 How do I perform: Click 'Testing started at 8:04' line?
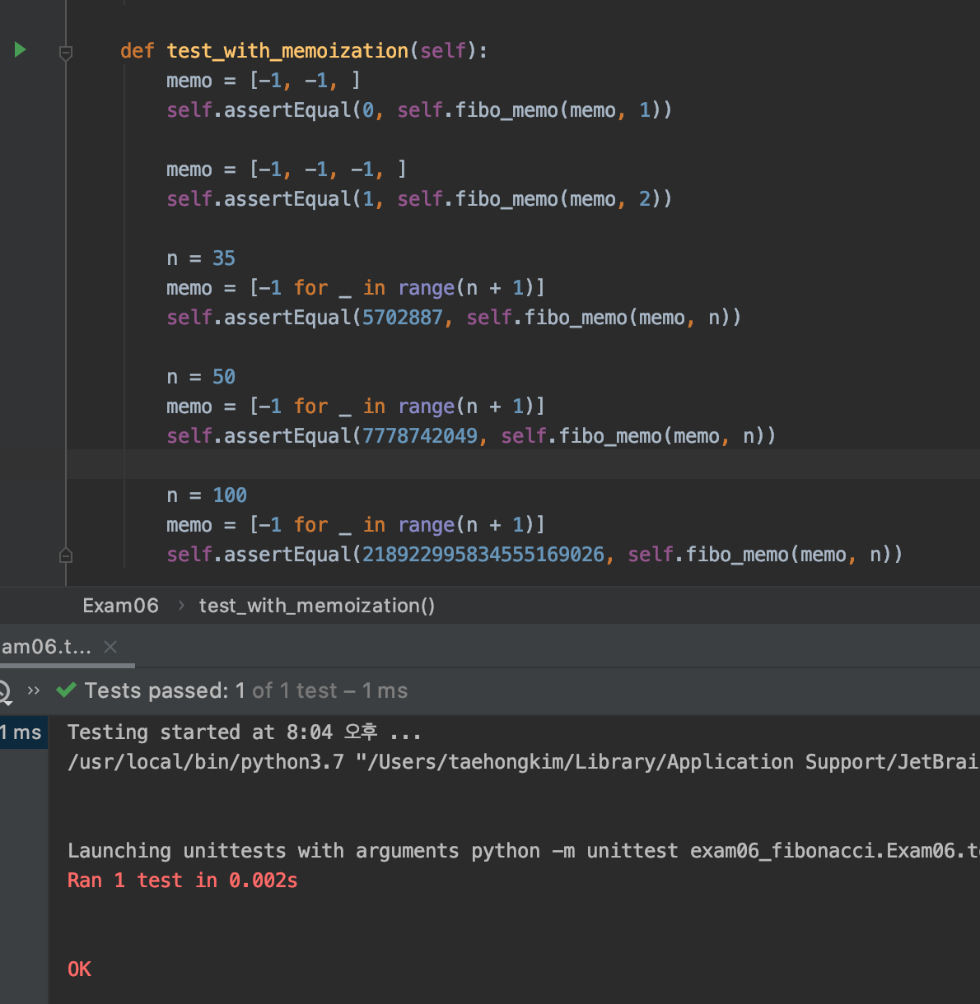(x=245, y=732)
